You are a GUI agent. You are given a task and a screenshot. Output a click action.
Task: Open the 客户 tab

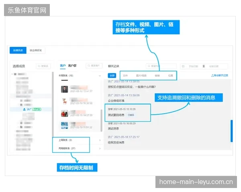click(63, 66)
